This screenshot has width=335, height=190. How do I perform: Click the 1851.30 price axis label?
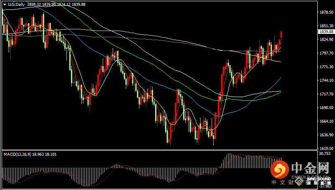click(x=326, y=26)
